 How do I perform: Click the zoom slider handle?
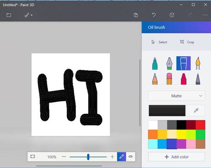coord(88,157)
